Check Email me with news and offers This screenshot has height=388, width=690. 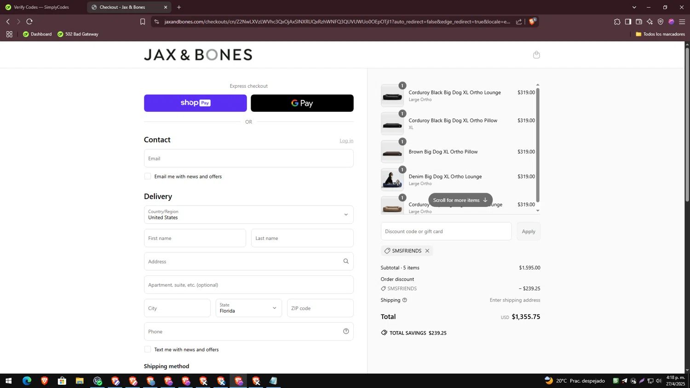pyautogui.click(x=148, y=176)
